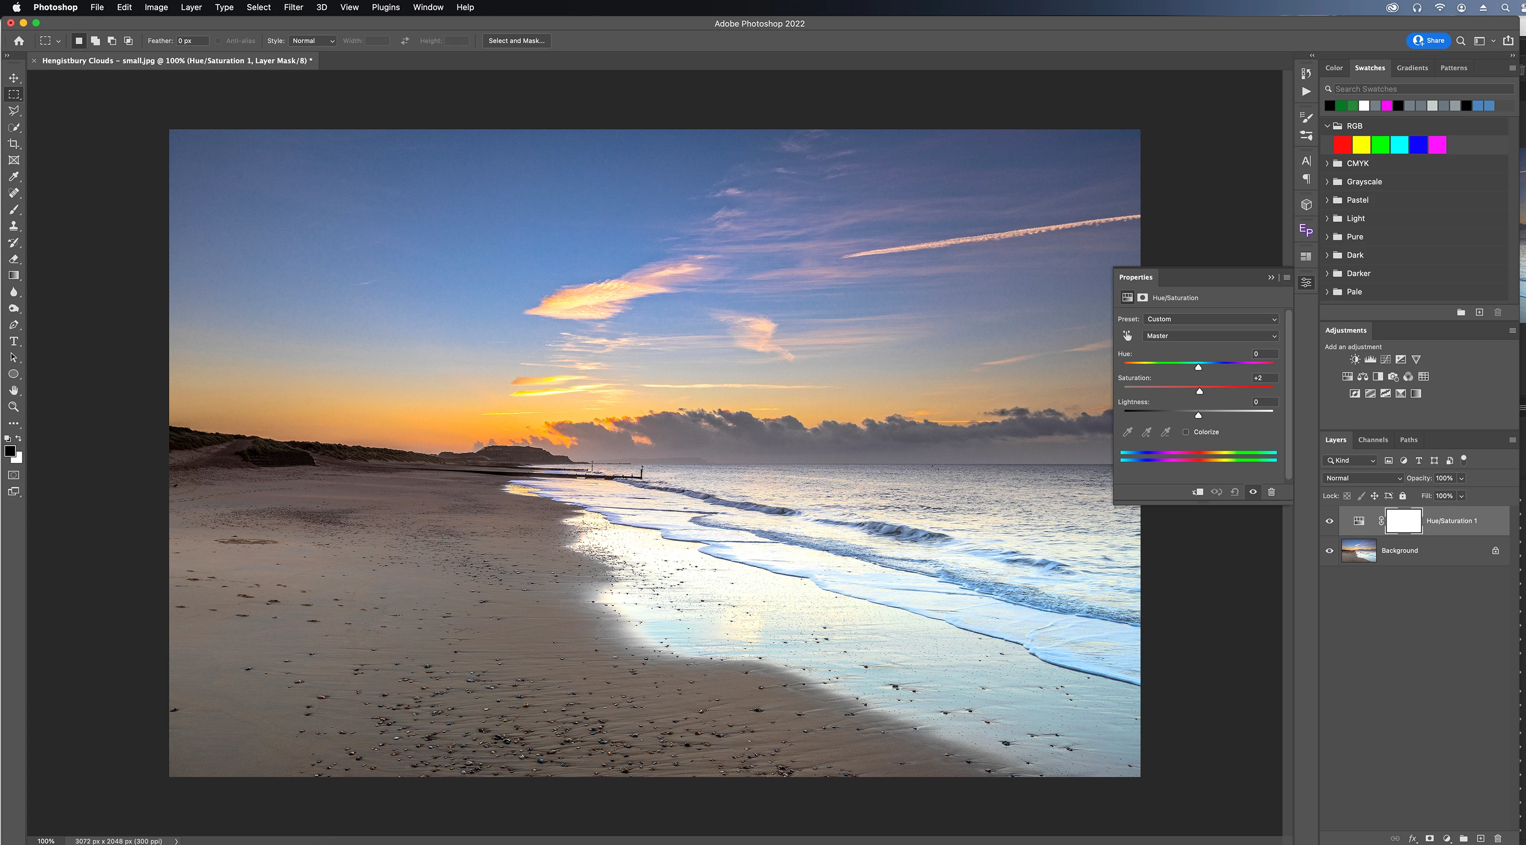Select the Crop tool
Viewport: 1526px width, 845px height.
tap(13, 144)
